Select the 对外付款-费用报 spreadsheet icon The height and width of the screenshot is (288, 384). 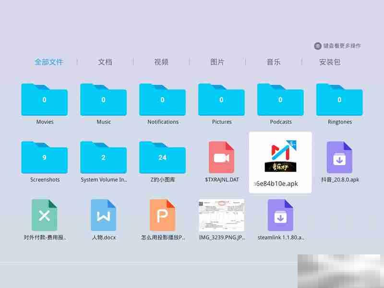pos(45,216)
